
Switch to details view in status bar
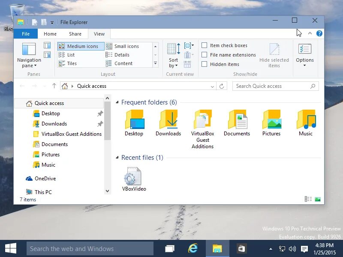pos(308,199)
